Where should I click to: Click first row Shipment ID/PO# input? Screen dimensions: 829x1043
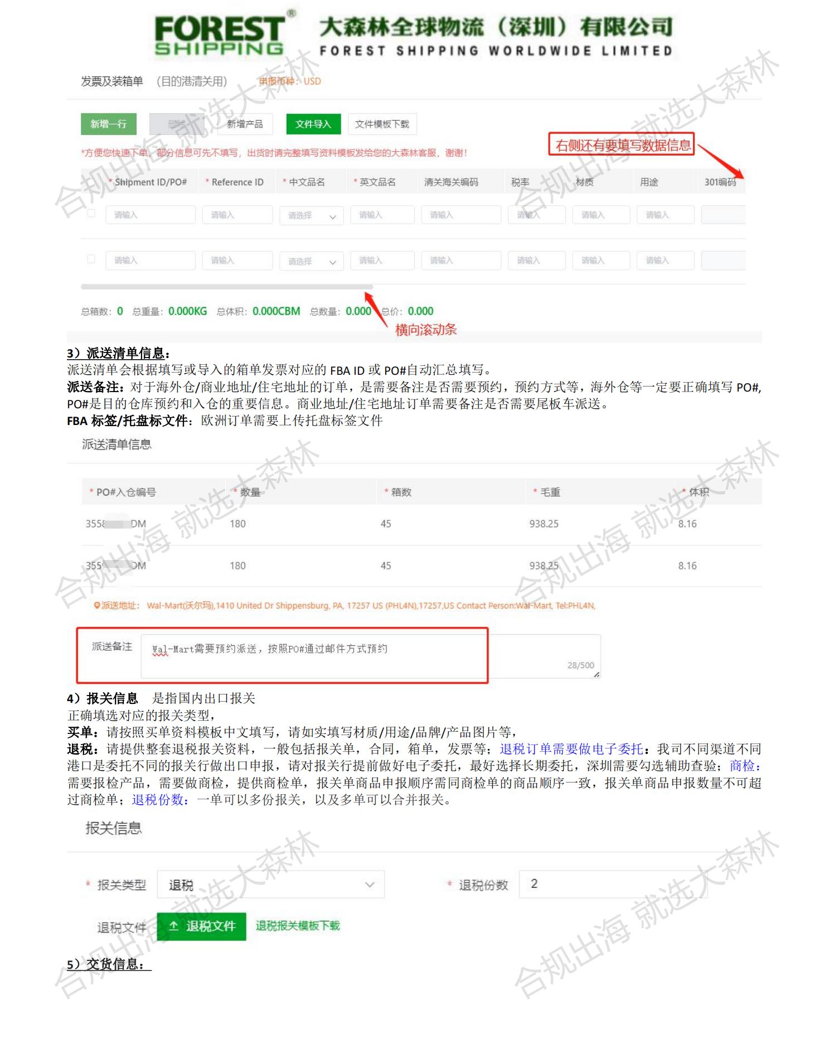point(151,215)
